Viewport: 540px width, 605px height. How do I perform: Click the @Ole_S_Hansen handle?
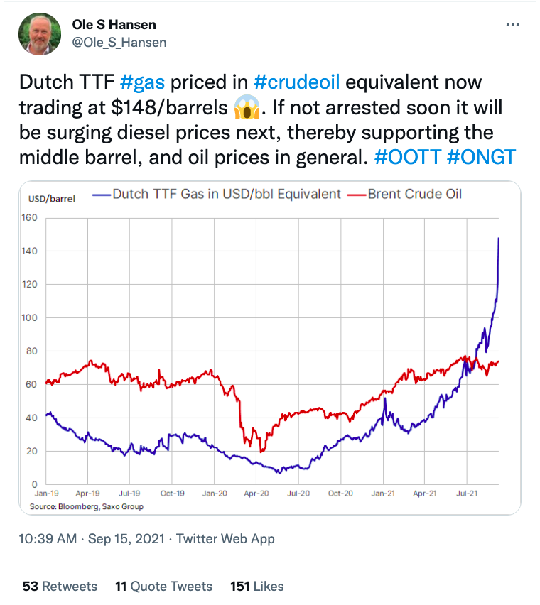(x=119, y=43)
